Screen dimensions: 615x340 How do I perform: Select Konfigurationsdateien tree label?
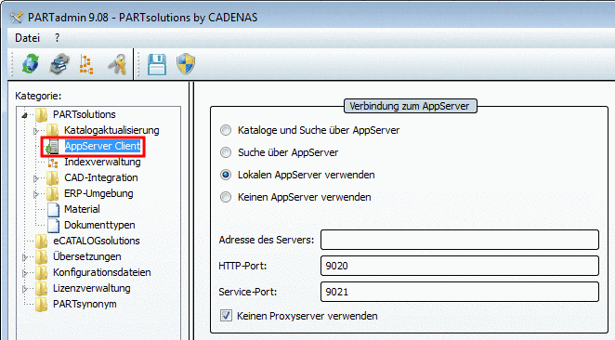pyautogui.click(x=101, y=272)
